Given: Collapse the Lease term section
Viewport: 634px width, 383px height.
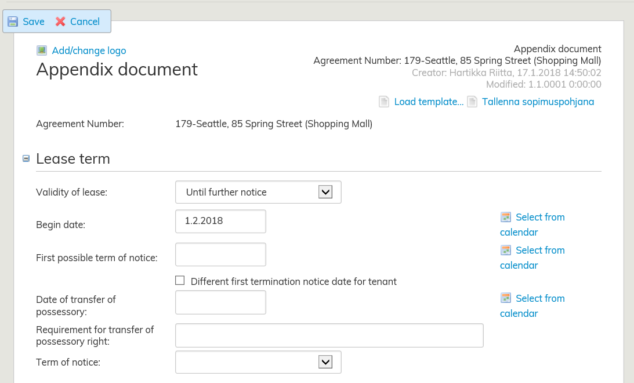Looking at the screenshot, I should [26, 158].
